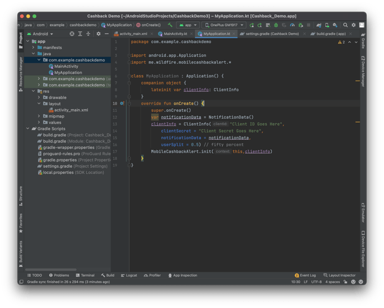Click the build hammer icon
The image size is (384, 308).
pyautogui.click(x=171, y=25)
